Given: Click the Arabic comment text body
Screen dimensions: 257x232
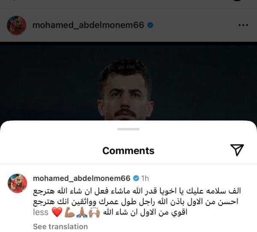Looking at the screenshot, I should click(x=137, y=202).
